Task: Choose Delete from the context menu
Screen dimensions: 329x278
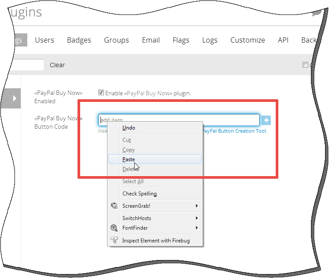Action: (155, 169)
